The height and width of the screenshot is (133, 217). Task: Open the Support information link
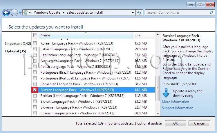[178, 108]
